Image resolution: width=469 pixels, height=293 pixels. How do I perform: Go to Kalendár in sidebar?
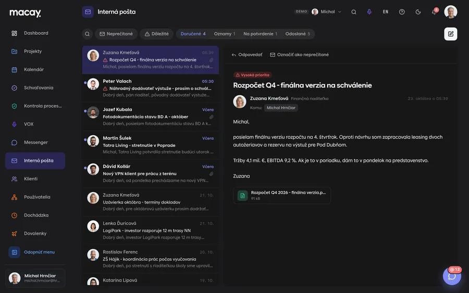35,70
